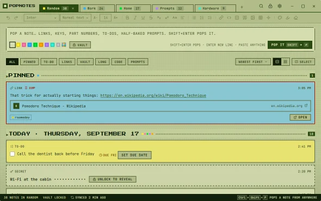Insert inline code with angle brackets icon
This screenshot has width=321, height=201.
(229, 18)
